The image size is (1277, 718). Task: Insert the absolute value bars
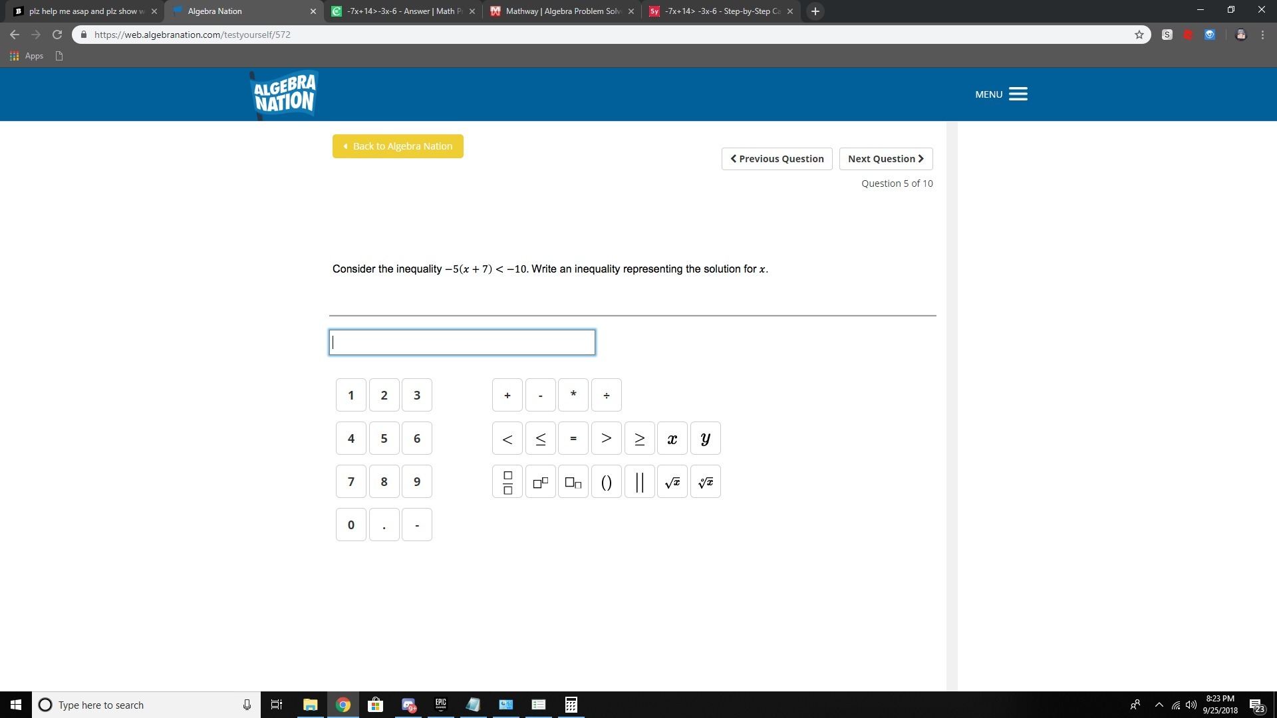pyautogui.click(x=639, y=482)
